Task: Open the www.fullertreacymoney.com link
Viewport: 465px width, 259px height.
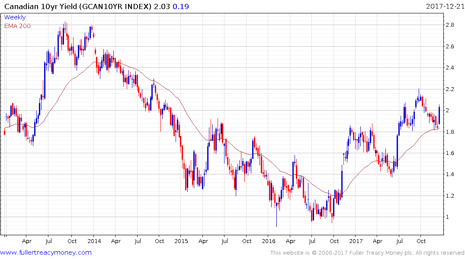Action: 46,253
